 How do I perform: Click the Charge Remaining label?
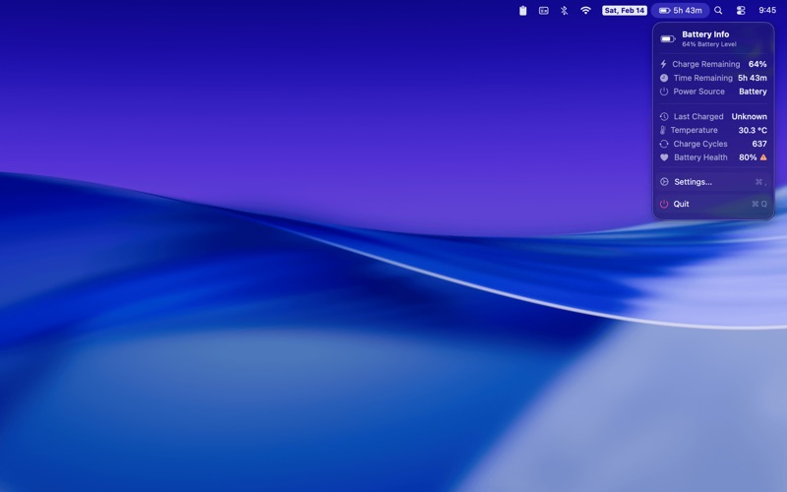[x=705, y=64]
